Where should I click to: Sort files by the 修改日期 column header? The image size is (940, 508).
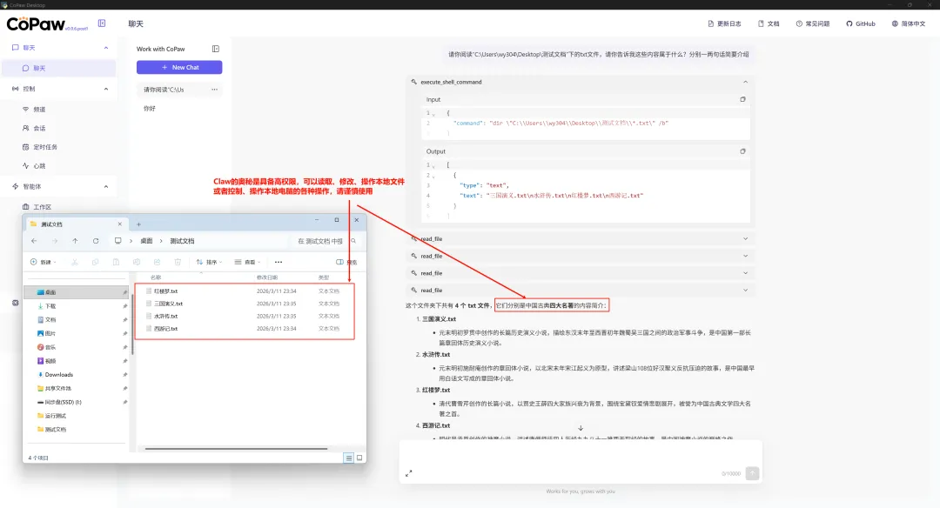(x=267, y=277)
